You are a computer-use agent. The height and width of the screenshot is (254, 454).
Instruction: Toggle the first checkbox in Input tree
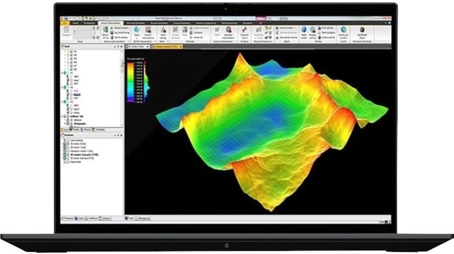[71, 51]
